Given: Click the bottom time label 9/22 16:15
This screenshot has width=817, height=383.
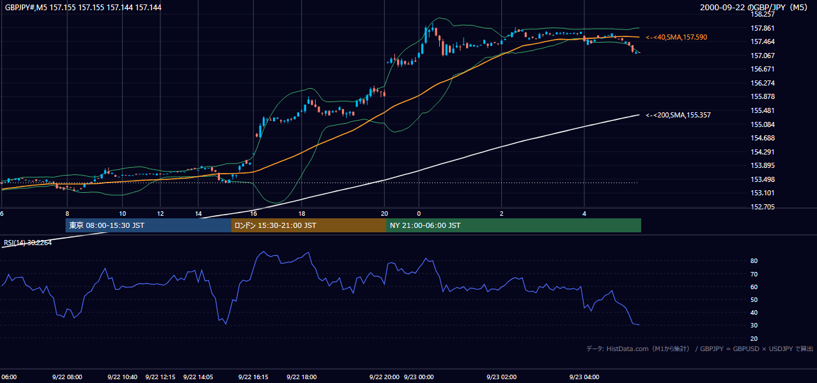Looking at the screenshot, I should tap(253, 377).
